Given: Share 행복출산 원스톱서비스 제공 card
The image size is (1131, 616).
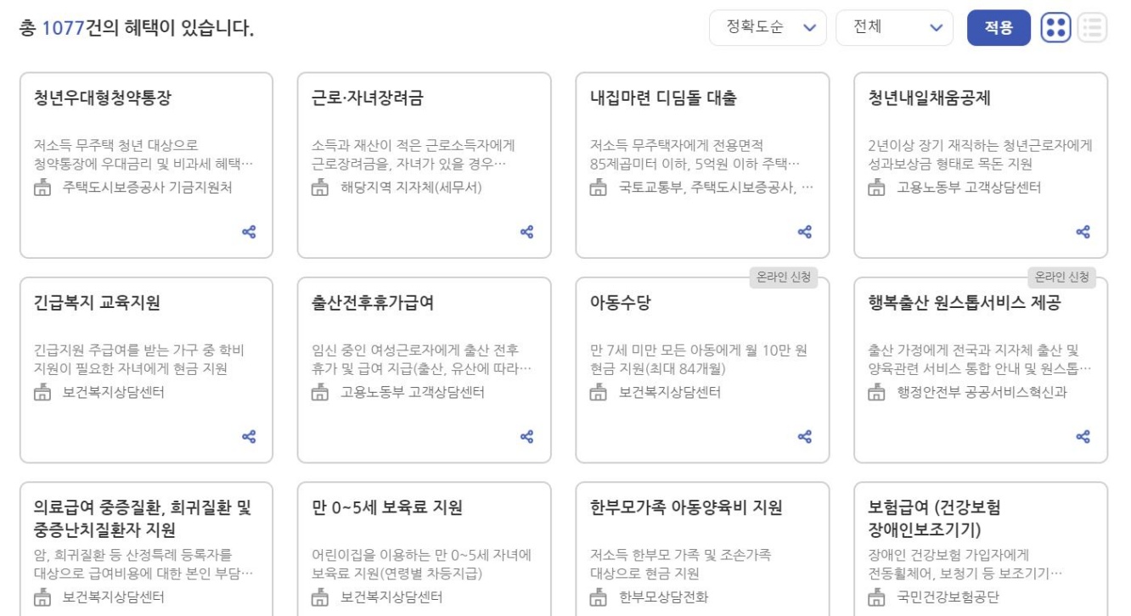Looking at the screenshot, I should pyautogui.click(x=1083, y=437).
